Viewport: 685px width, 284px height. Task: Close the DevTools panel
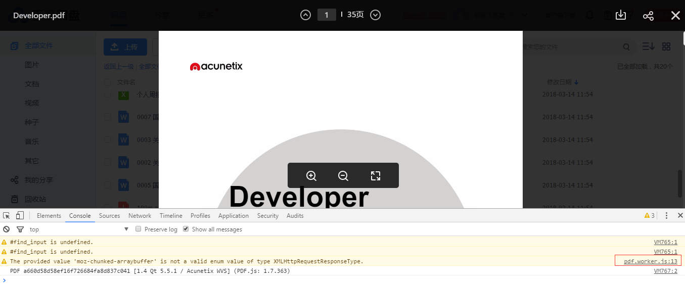point(680,216)
